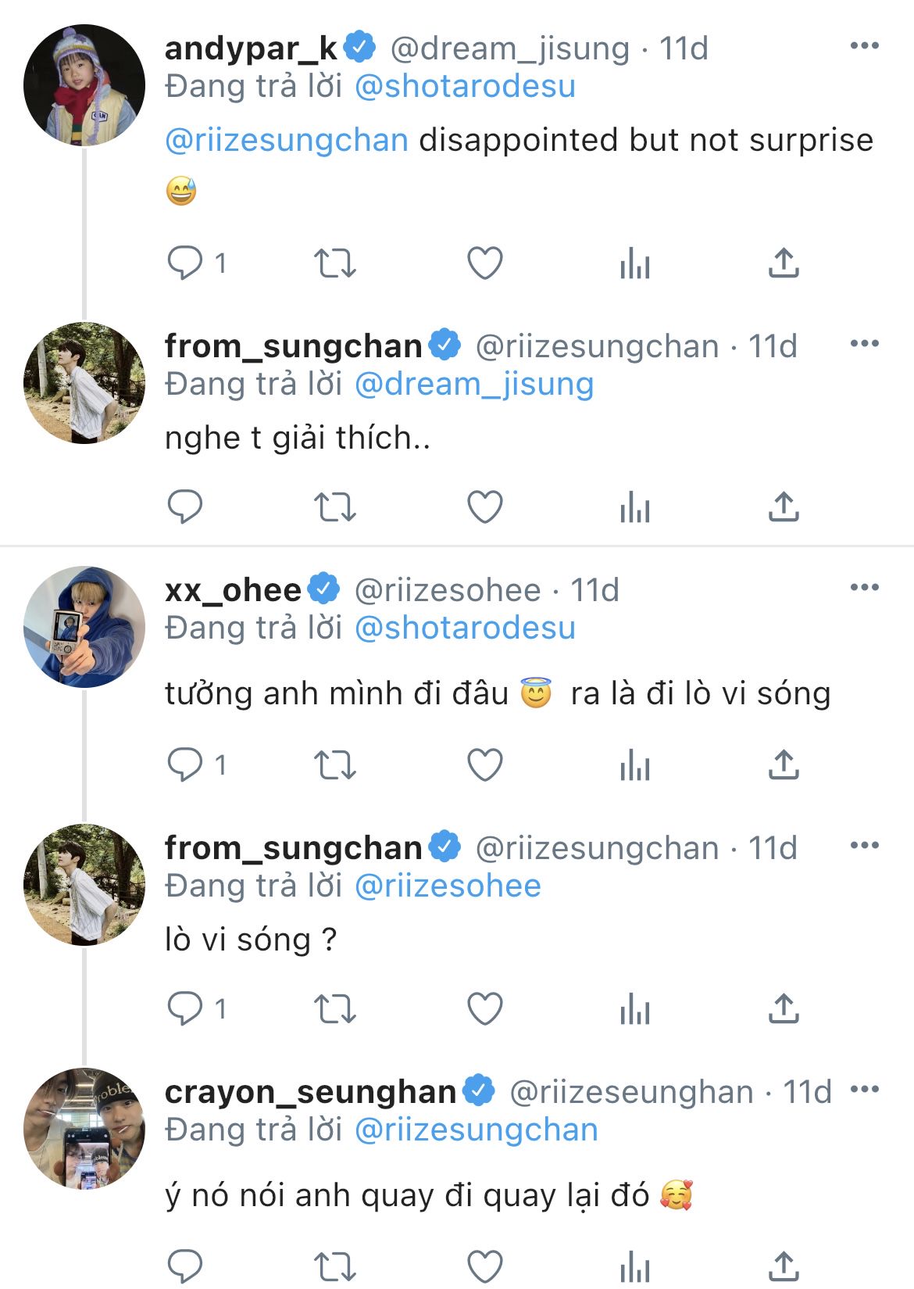Reply to from_sungchan's "lò vi sóng ?" tweet
914x1289 pixels.
185,1008
